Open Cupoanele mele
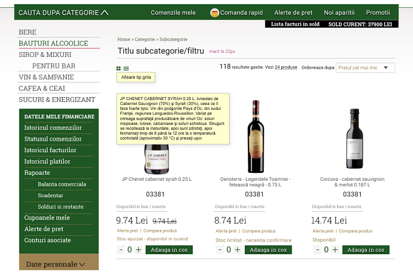413x276 pixels. point(47,218)
